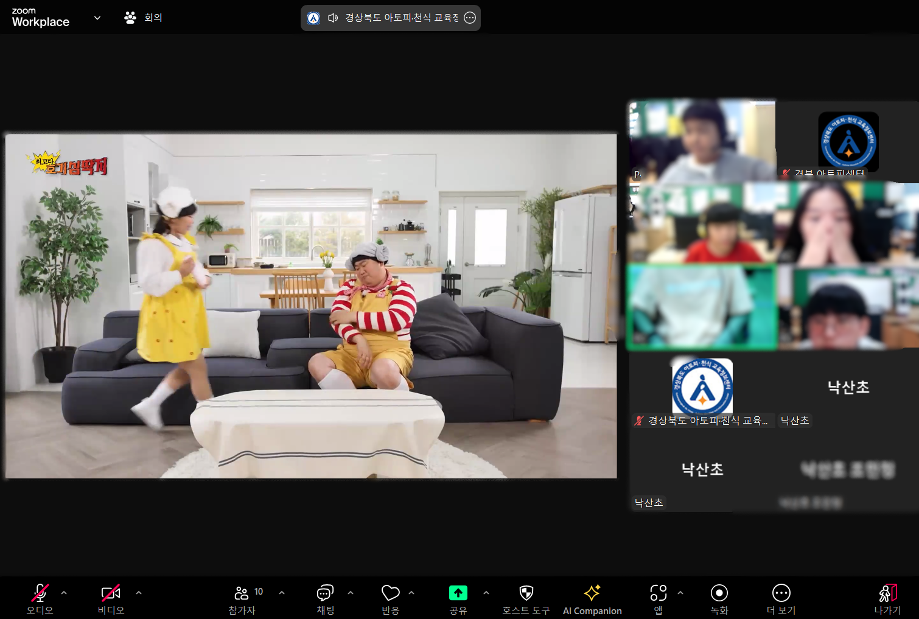The image size is (919, 619).
Task: Select green-bordered active speaker video tile
Action: (x=702, y=307)
